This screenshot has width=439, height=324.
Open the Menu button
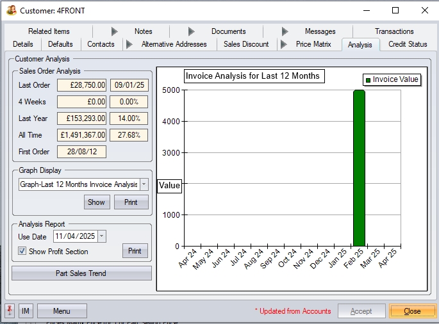pyautogui.click(x=62, y=311)
